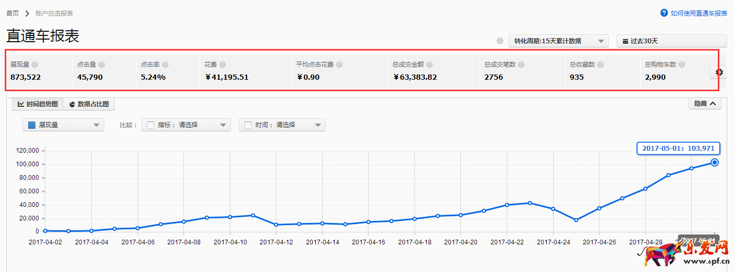Collapse the chart with 隐藏 button
Screen dimensions: 735x272
705,104
